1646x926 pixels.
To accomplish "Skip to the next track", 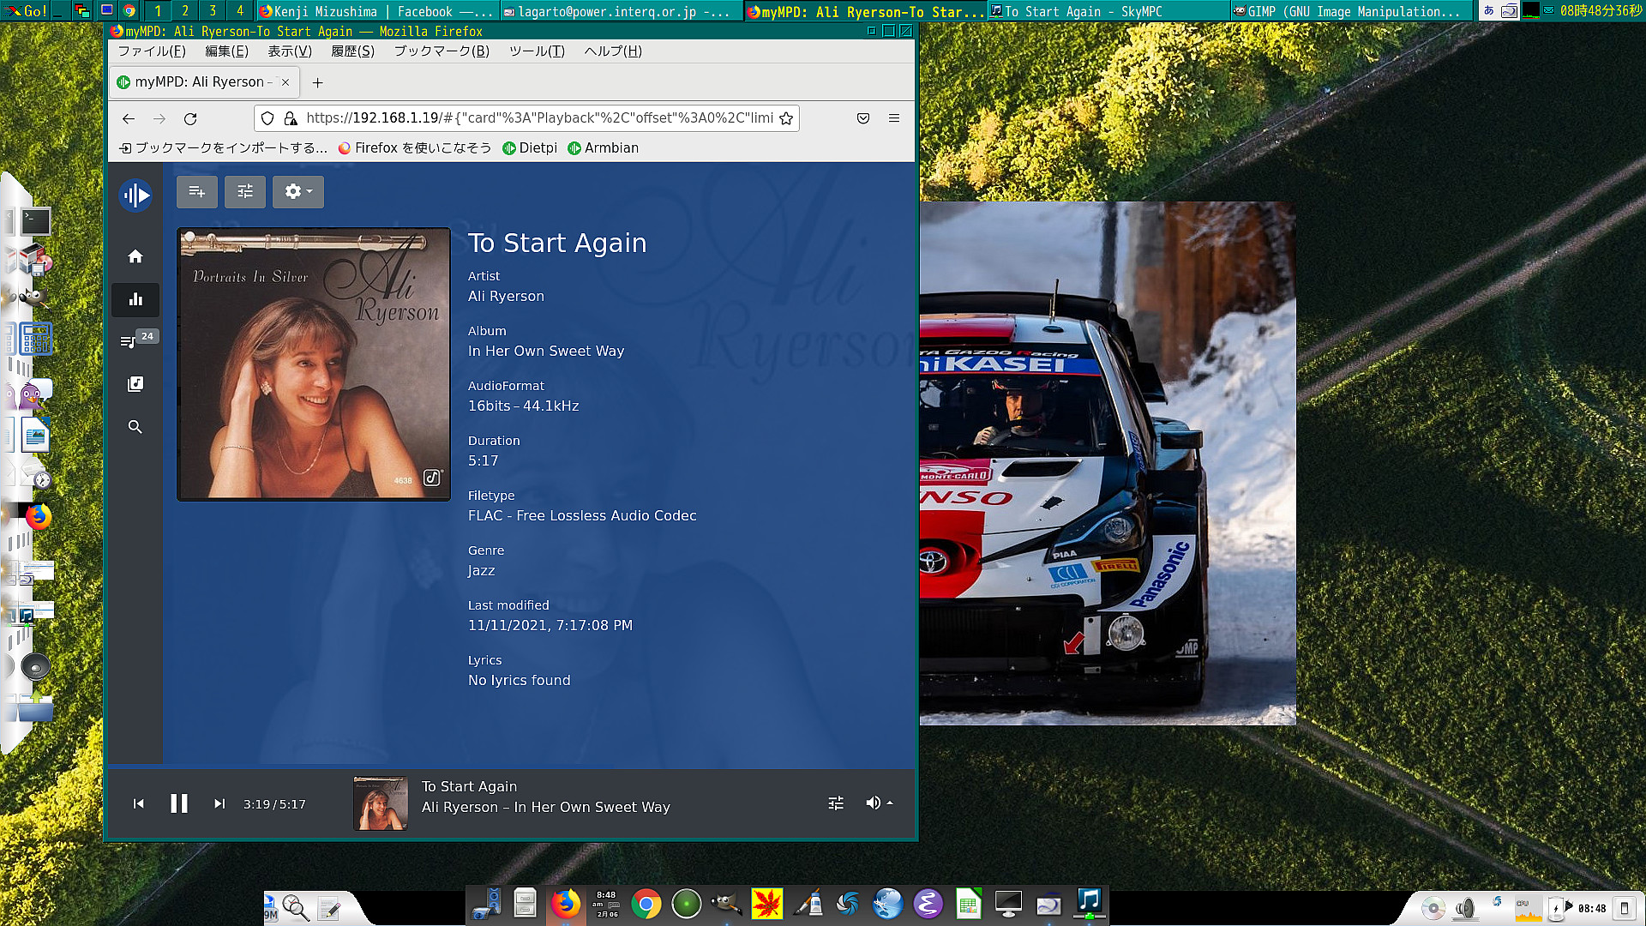I will [x=219, y=803].
